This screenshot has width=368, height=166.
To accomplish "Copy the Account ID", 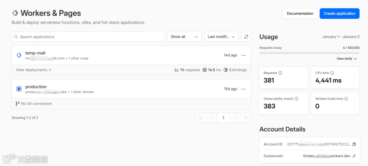I will click(x=354, y=144).
